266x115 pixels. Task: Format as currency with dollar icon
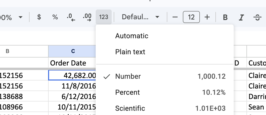[39, 17]
